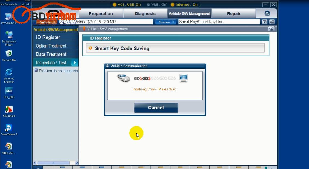Click the VCI : USB On status indicator
309x169 pixels.
pyautogui.click(x=127, y=5)
